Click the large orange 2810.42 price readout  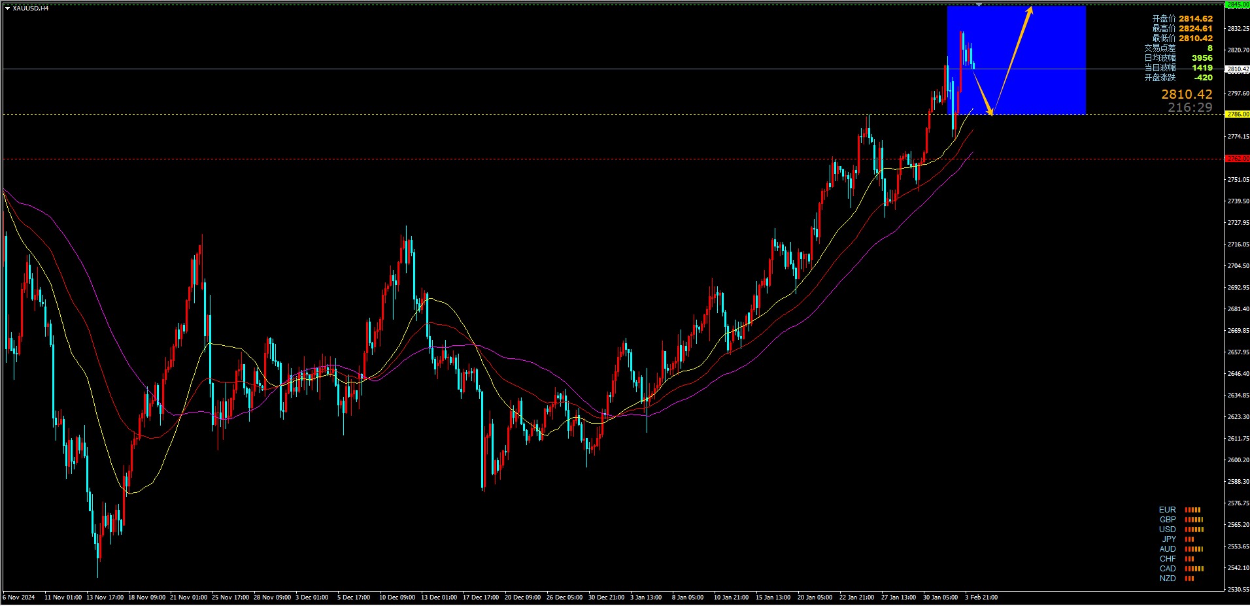coord(1187,95)
